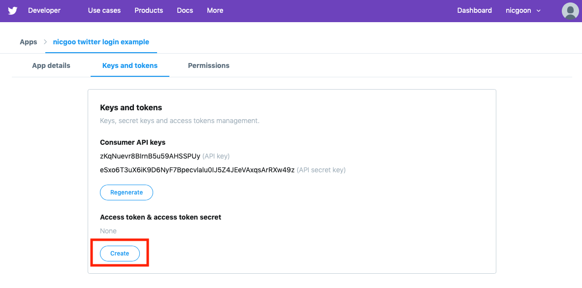582x288 pixels.
Task: Click the Keys and tokens heading
Action: point(131,108)
